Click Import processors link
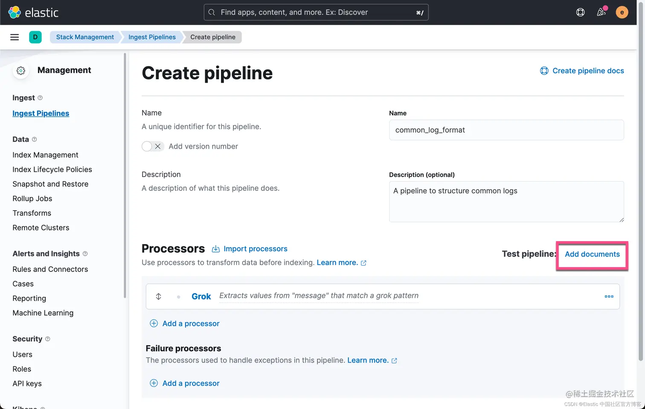This screenshot has width=645, height=409. [255, 249]
